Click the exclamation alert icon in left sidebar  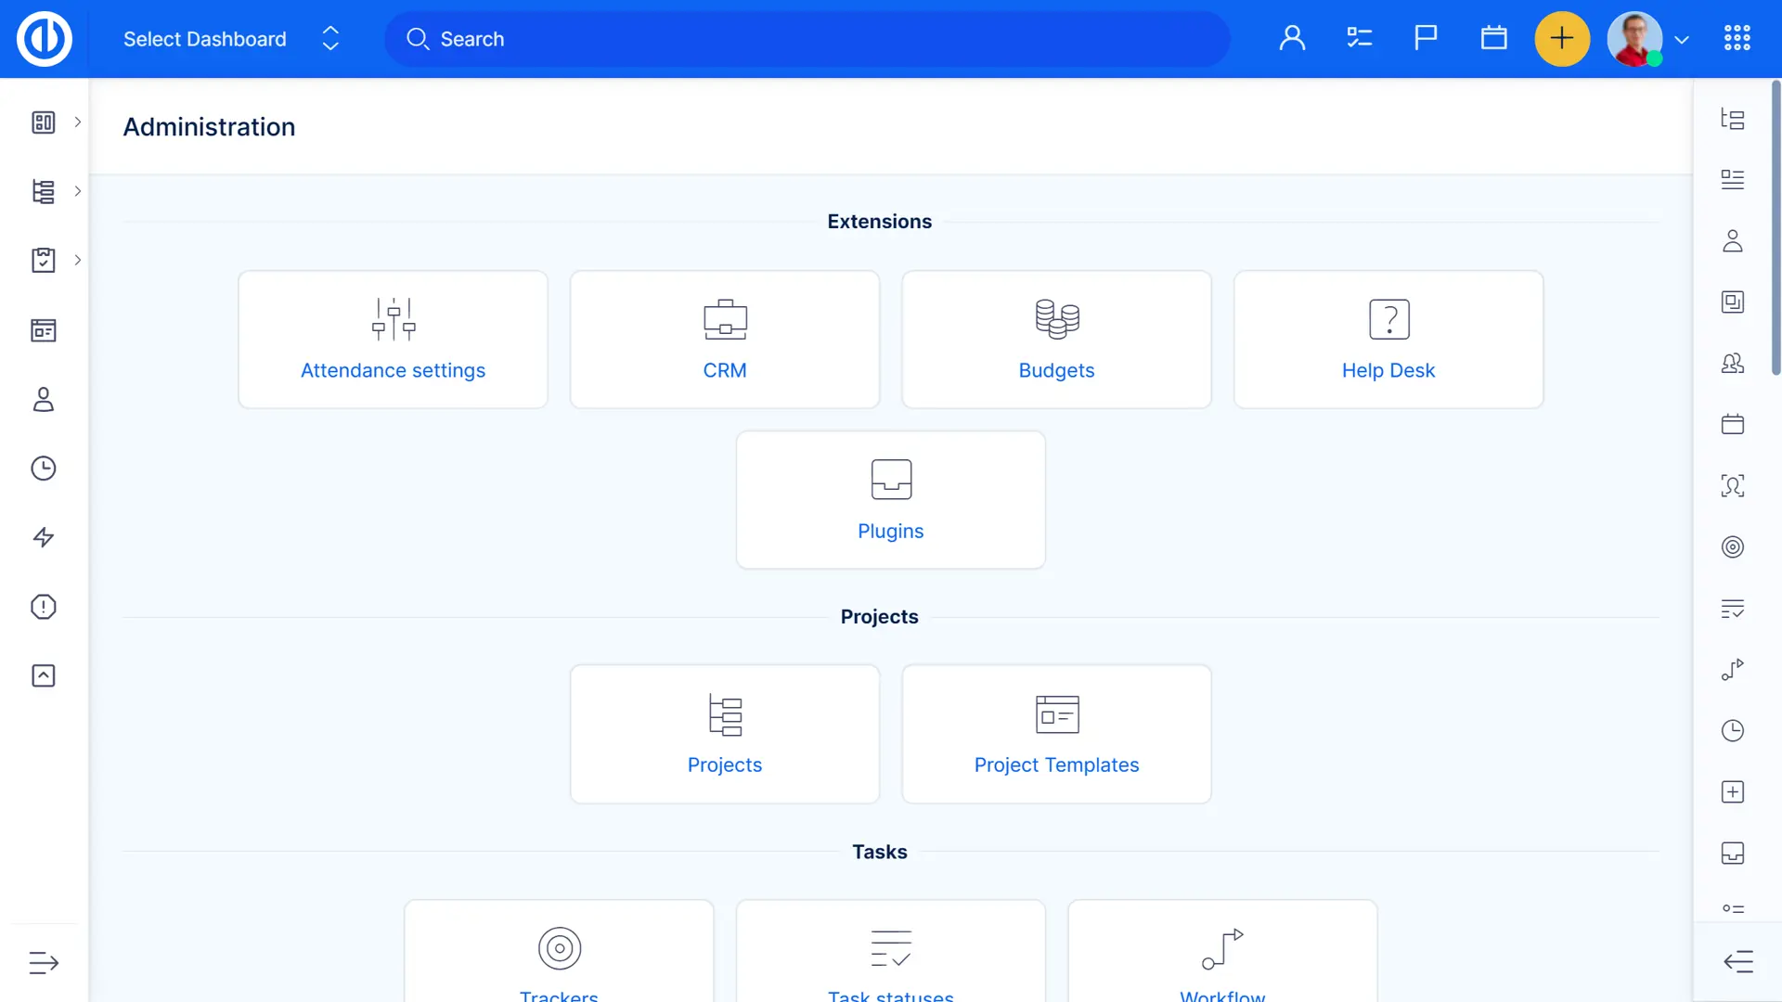(44, 607)
